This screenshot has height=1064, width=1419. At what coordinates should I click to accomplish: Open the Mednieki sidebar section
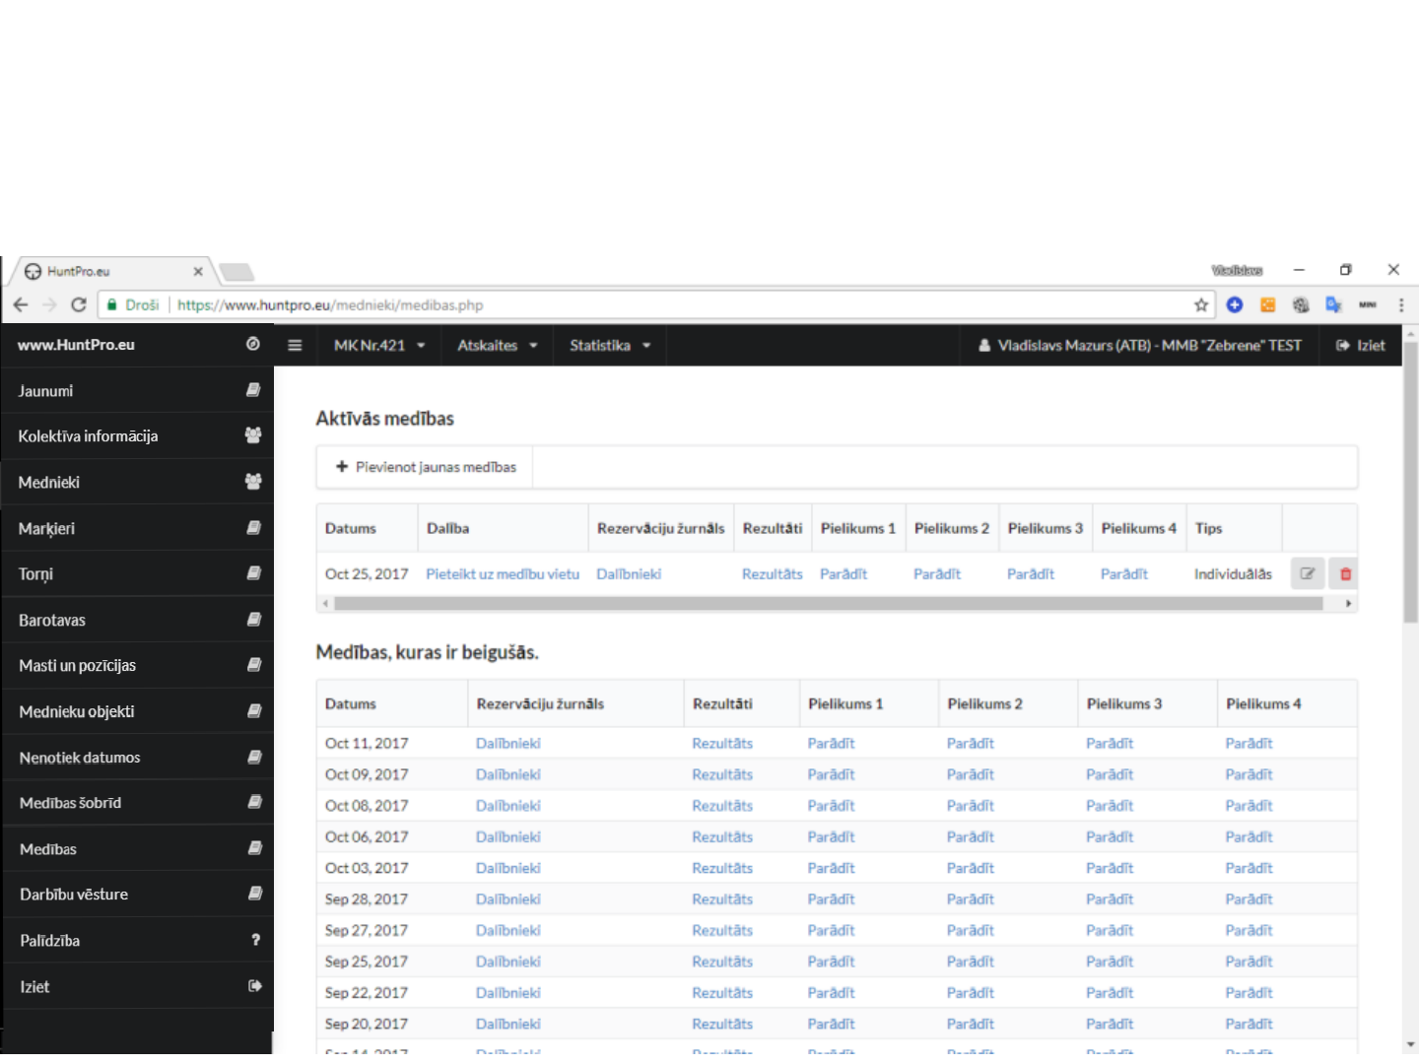[138, 483]
